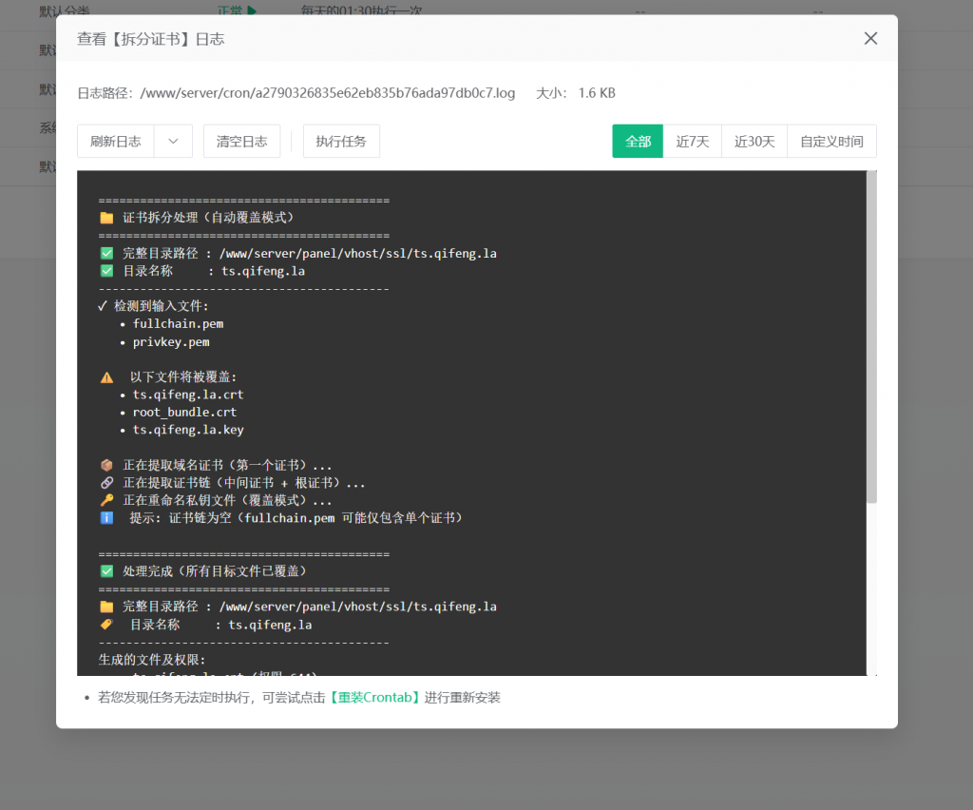Click the 执行任务 button
This screenshot has width=973, height=810.
[341, 142]
